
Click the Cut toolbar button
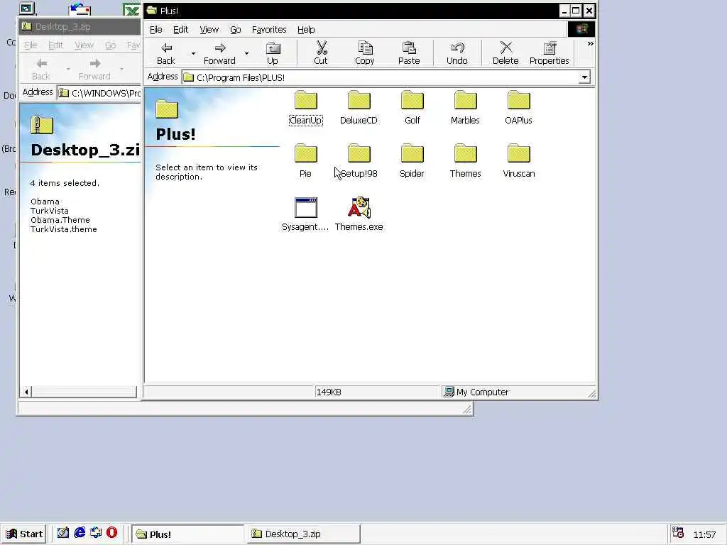point(321,53)
